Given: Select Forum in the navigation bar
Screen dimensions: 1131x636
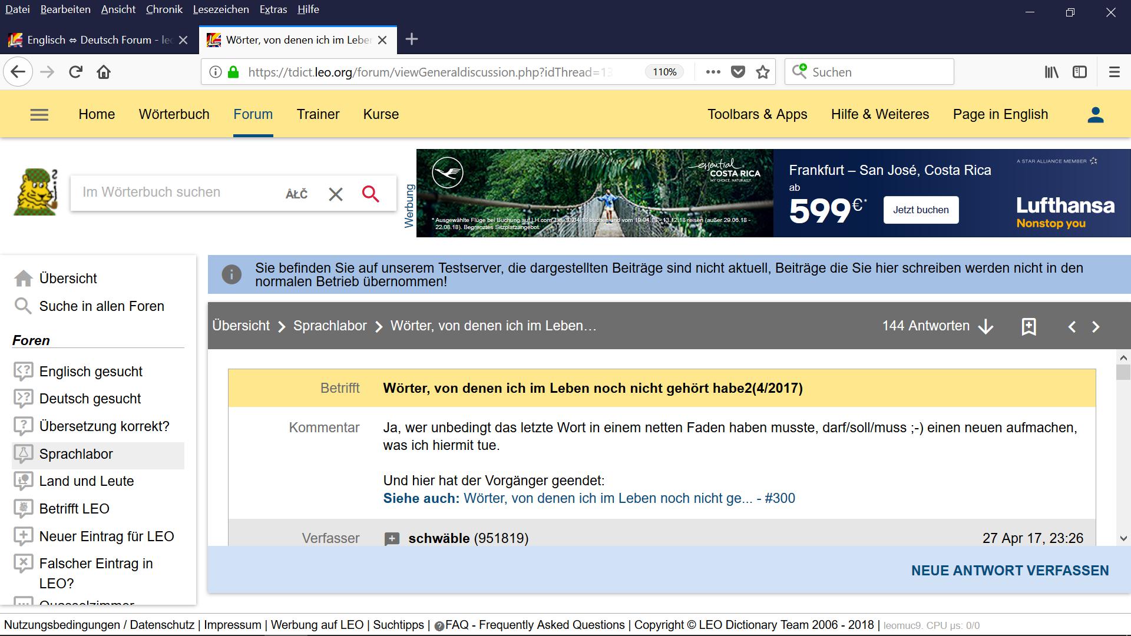Looking at the screenshot, I should tap(253, 114).
